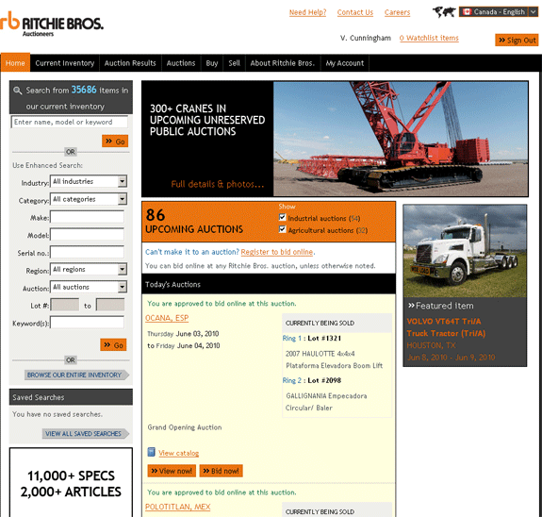542x517 pixels.
Task: Open the Volvo truck featured item photo
Action: [x=465, y=251]
